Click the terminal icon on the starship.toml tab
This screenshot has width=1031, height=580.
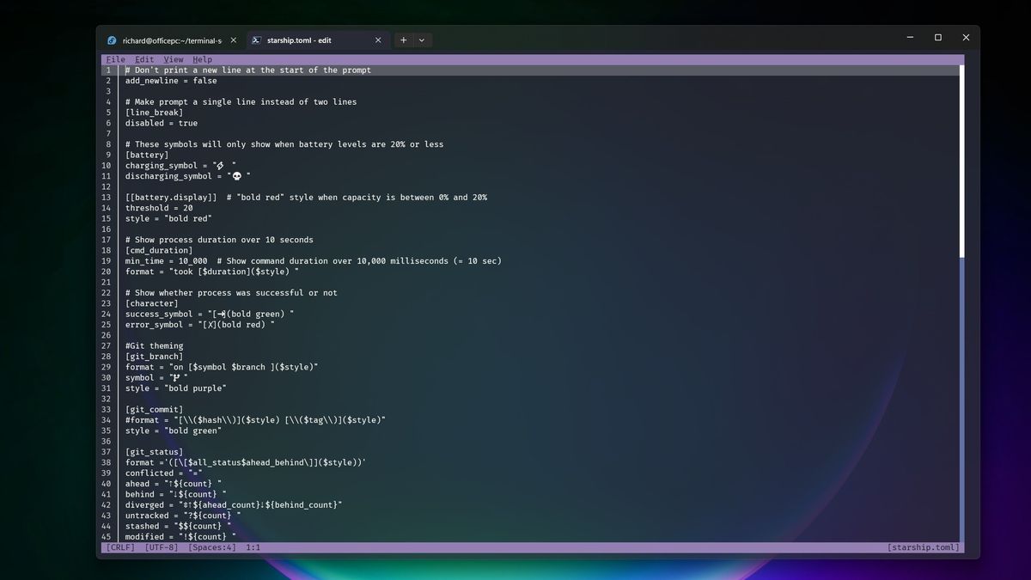click(x=255, y=40)
